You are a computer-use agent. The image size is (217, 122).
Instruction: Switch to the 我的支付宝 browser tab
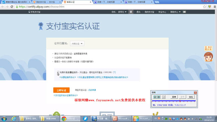coord(47,2)
